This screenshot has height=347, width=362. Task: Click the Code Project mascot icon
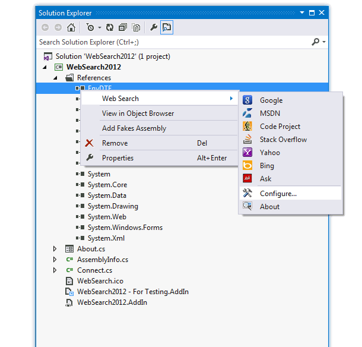click(x=247, y=126)
